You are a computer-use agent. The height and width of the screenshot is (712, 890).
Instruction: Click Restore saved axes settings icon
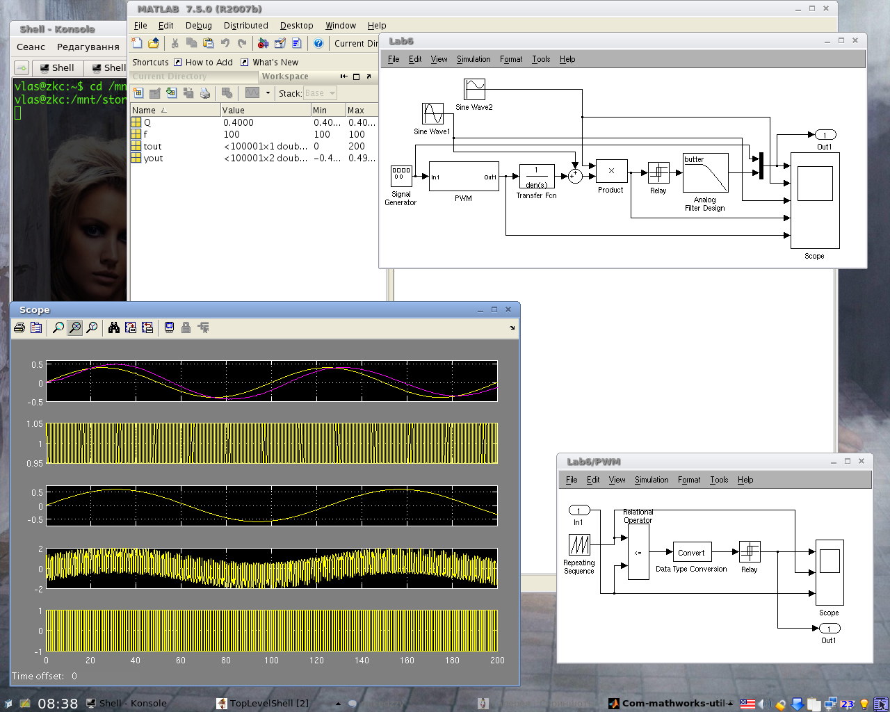coord(147,327)
